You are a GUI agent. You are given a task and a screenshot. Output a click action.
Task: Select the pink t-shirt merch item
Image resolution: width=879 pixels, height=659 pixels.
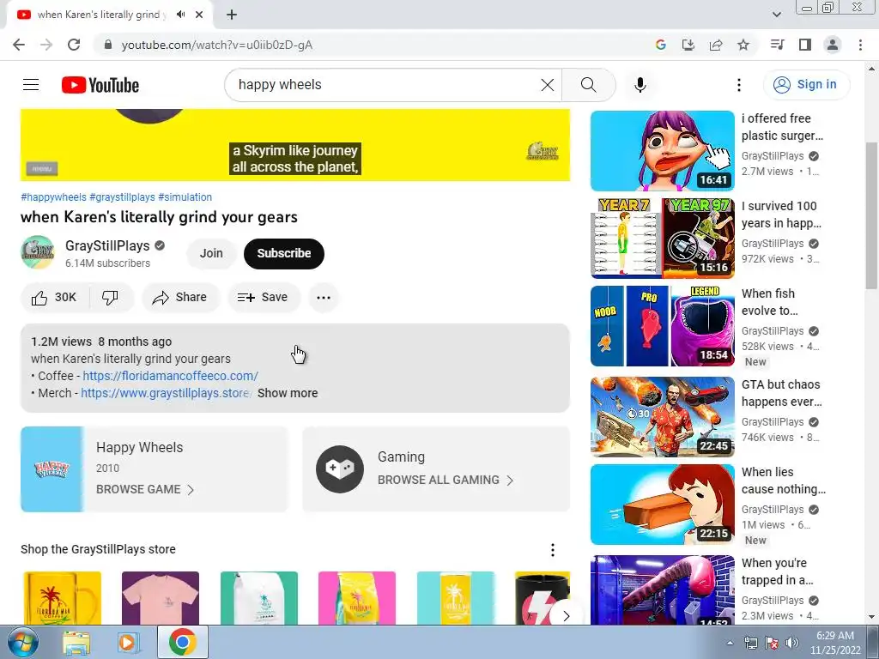point(161,598)
